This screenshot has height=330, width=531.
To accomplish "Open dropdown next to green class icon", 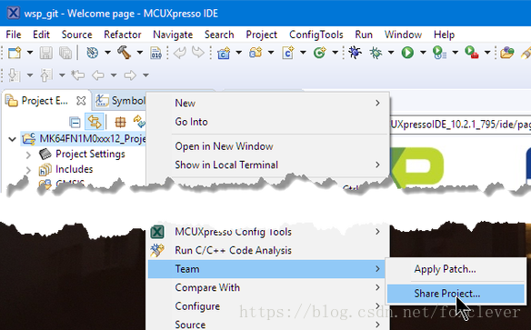I will [335, 53].
